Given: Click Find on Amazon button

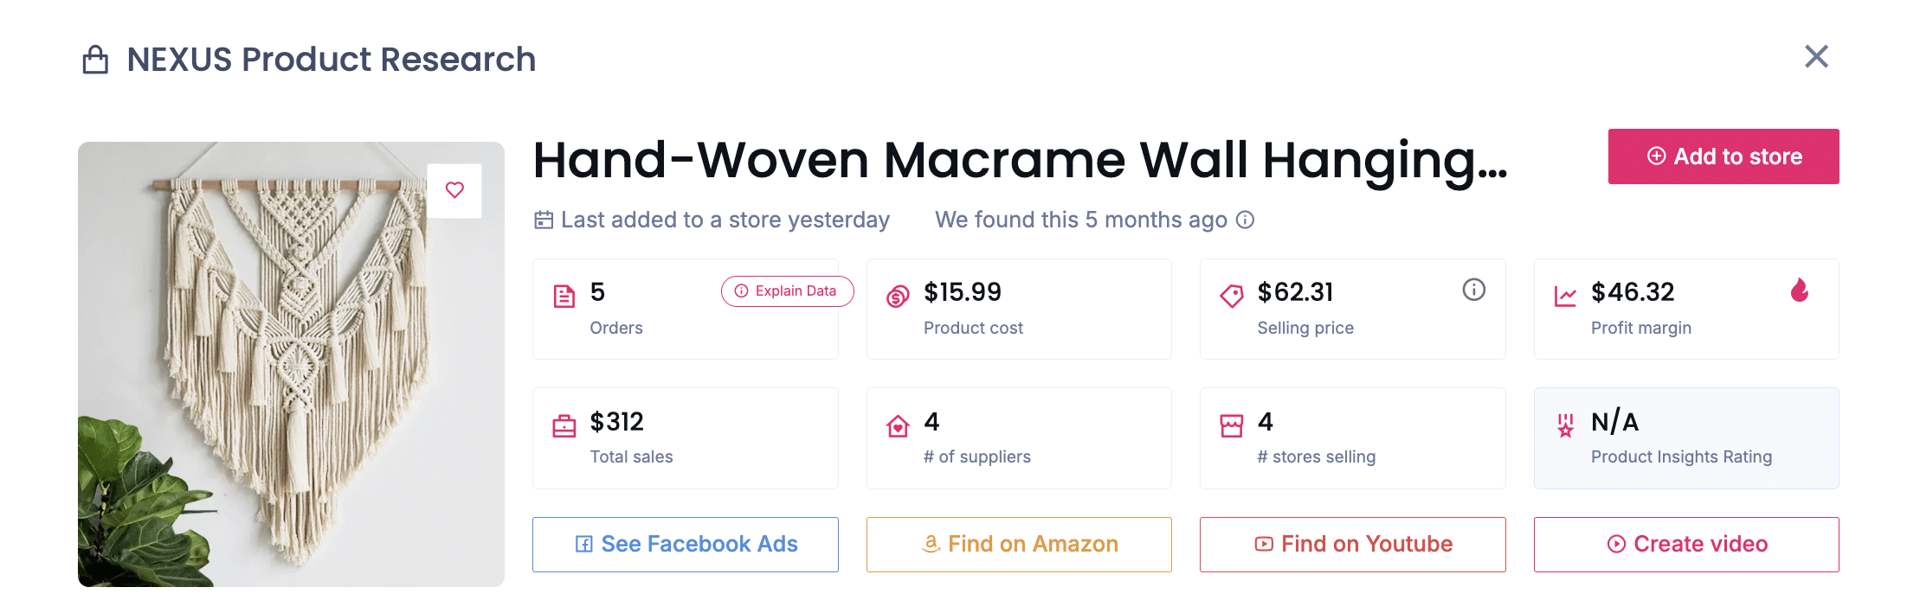Looking at the screenshot, I should 1019,544.
